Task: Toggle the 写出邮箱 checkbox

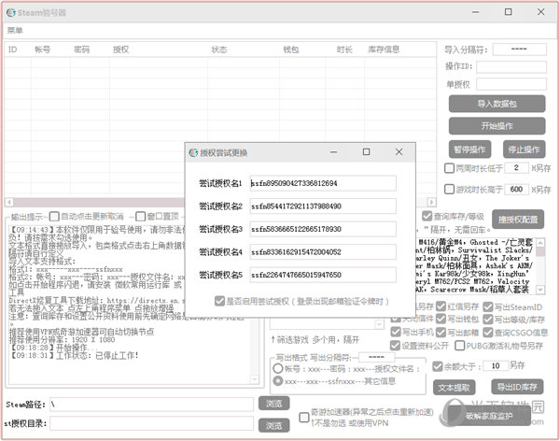Action: point(441,333)
